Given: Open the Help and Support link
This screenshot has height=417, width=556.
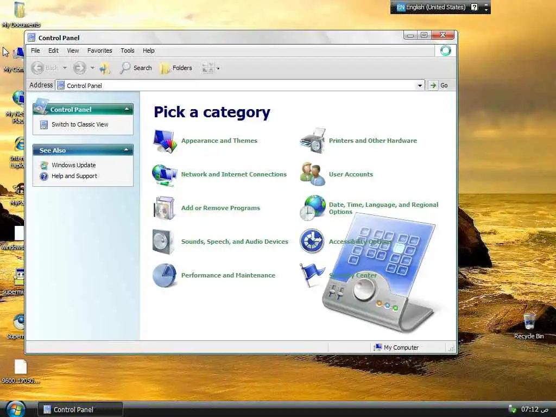Looking at the screenshot, I should pos(74,176).
